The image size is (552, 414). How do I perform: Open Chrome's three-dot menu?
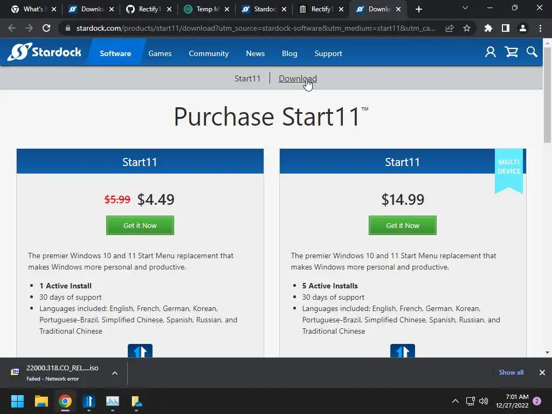[540, 28]
